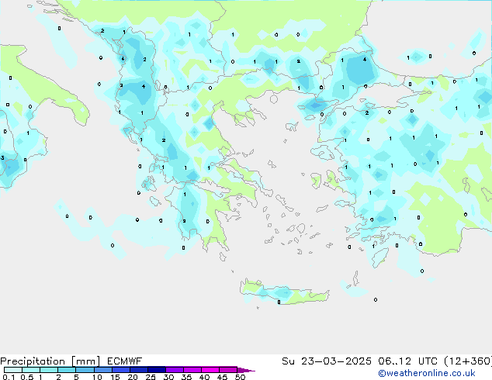Pick the 0.5–1 mm legend swatch
492x380 pixels.
point(31,370)
